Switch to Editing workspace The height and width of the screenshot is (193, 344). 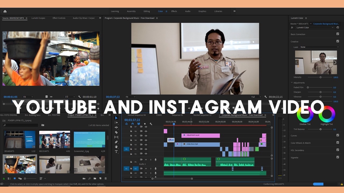pyautogui.click(x=147, y=11)
